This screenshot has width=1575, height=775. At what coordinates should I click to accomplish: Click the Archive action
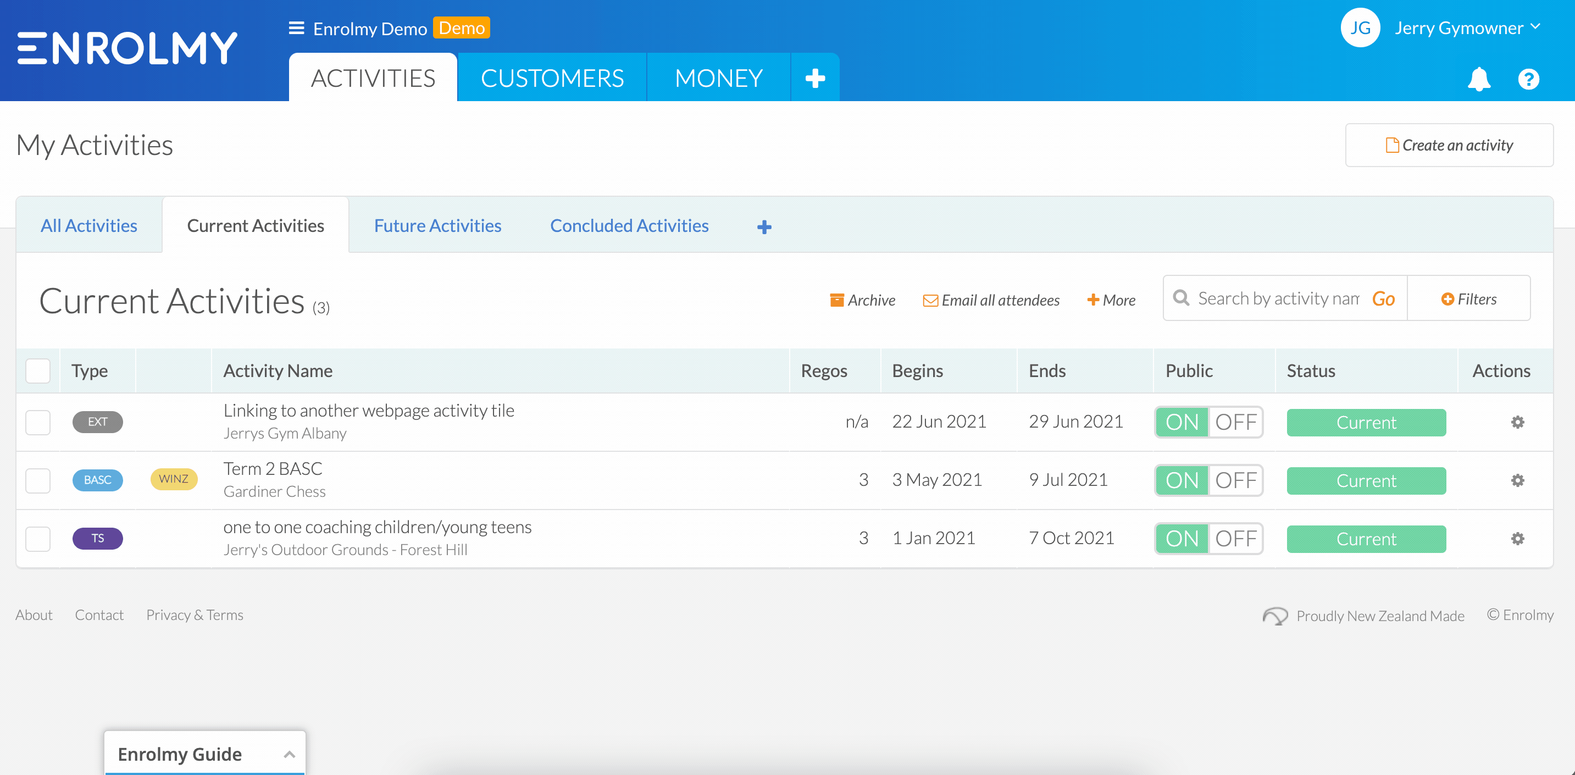pyautogui.click(x=862, y=300)
